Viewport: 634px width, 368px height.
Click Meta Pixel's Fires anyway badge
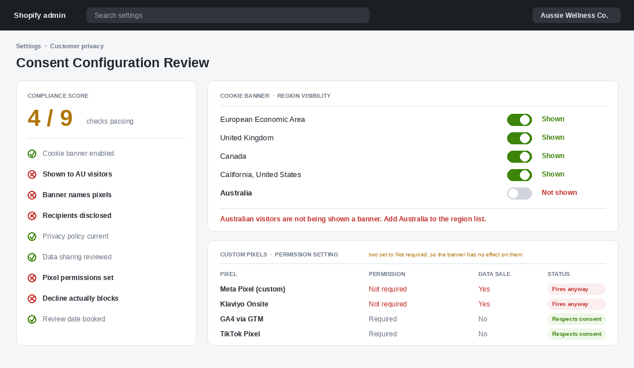pyautogui.click(x=576, y=289)
